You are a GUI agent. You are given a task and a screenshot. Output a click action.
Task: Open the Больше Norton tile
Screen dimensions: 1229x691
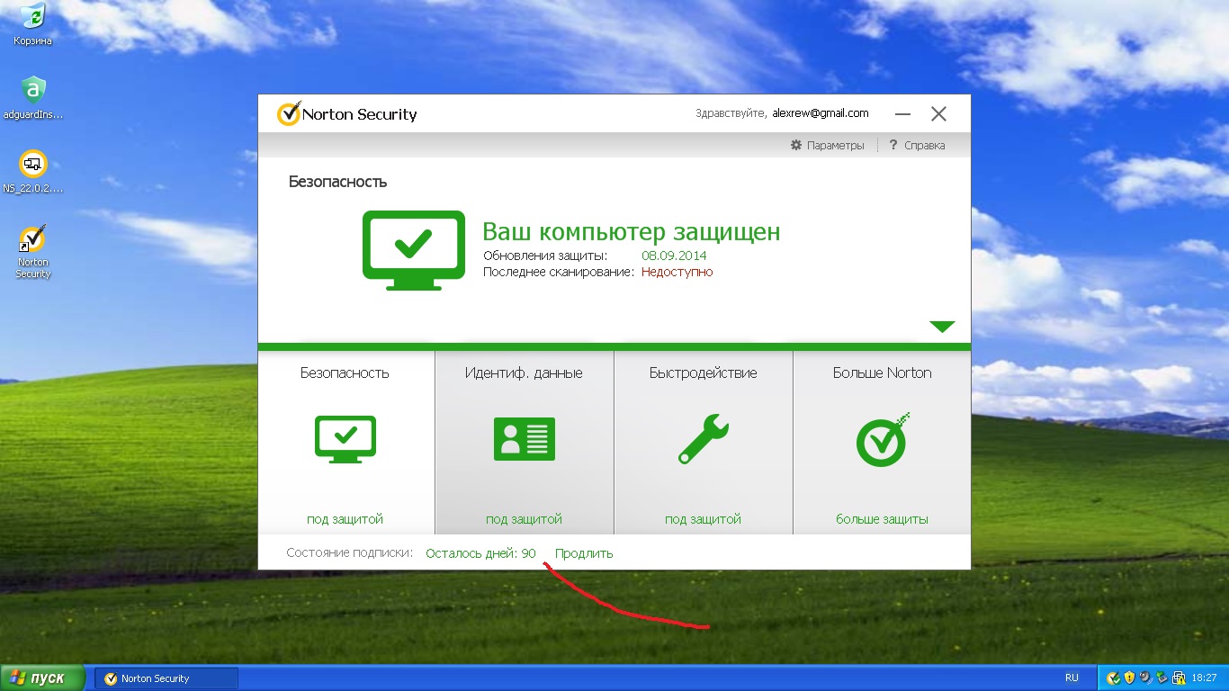[x=882, y=443]
